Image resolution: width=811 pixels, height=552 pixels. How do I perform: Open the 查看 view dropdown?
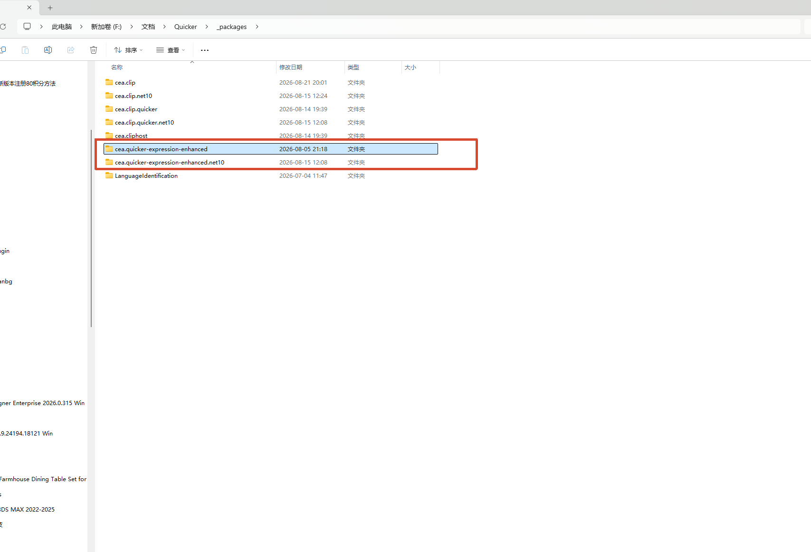pyautogui.click(x=171, y=50)
